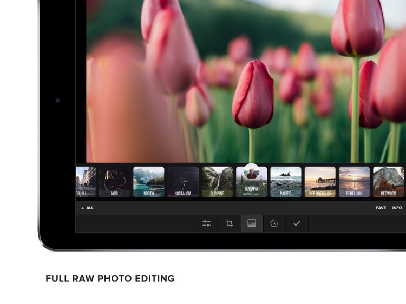Screen dimensions: 406x304
Task: Confirm edits with the checkmark icon
Action: click(x=297, y=223)
